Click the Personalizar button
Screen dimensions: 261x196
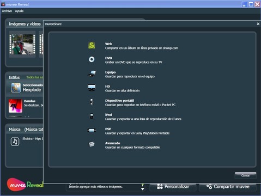click(x=173, y=187)
